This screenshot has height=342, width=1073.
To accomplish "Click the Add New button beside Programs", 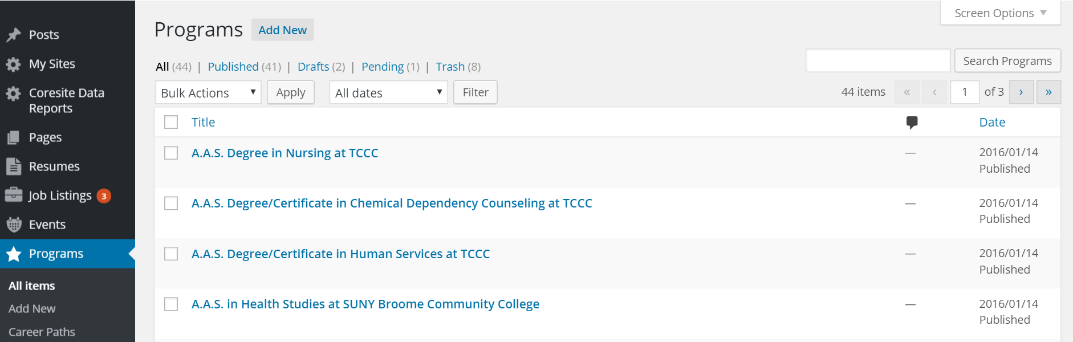I will pyautogui.click(x=282, y=30).
